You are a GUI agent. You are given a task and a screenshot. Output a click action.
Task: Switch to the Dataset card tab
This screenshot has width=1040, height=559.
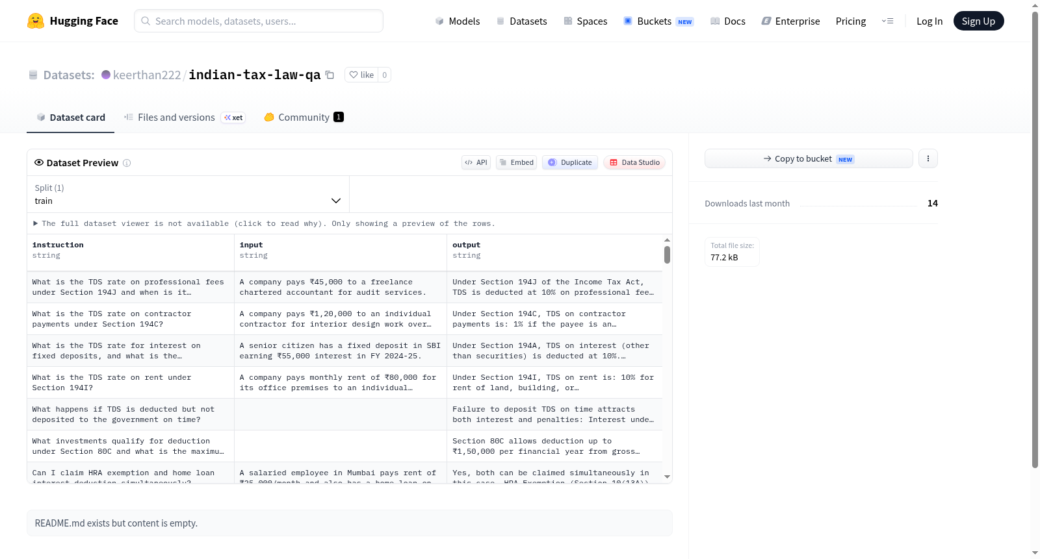[x=71, y=118]
